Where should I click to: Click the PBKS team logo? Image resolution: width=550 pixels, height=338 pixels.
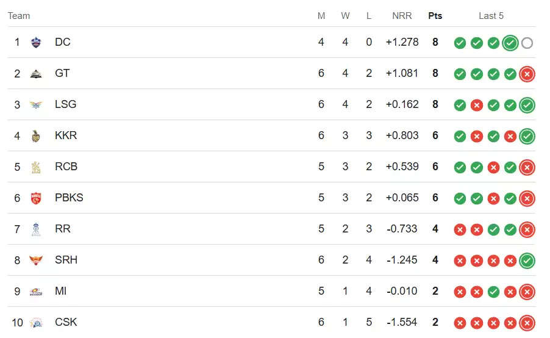coord(36,198)
